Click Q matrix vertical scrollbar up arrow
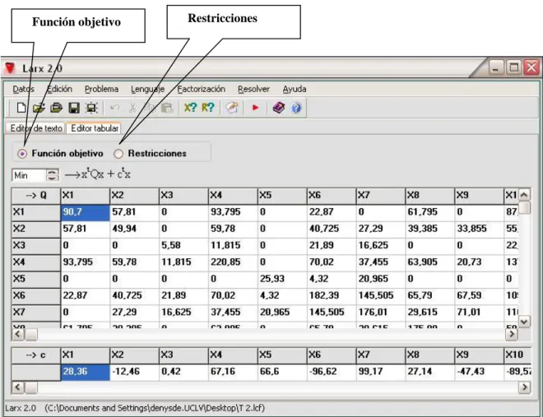Viewport: 543px width, 417px height. (x=524, y=195)
